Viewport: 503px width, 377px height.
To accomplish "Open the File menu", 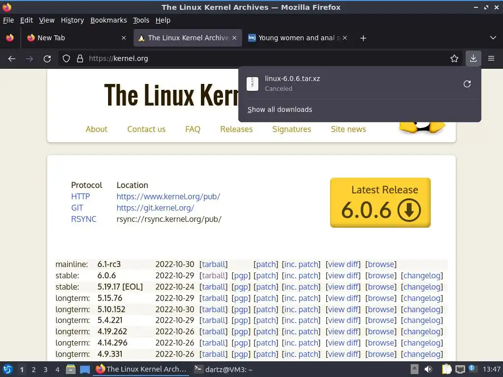I will (x=8, y=20).
